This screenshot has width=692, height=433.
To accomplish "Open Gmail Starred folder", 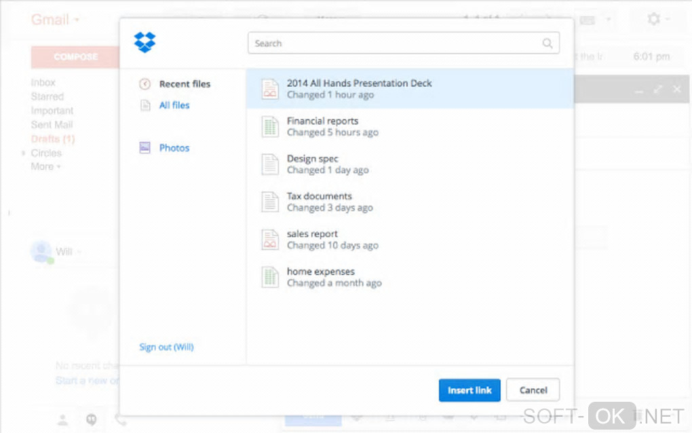I will 47,96.
